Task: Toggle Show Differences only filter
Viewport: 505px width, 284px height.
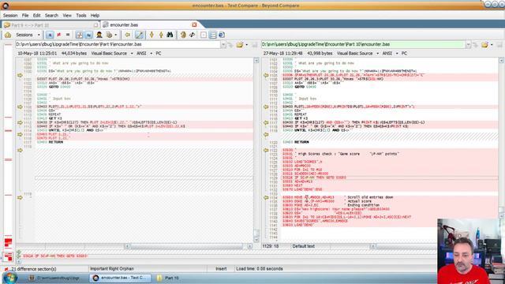Action: (x=58, y=35)
